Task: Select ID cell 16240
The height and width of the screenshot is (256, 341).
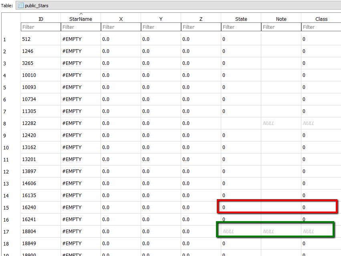Action: tap(40, 208)
